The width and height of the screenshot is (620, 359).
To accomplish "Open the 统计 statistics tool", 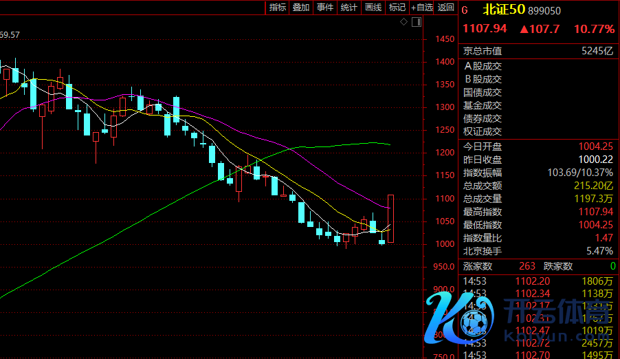I will 349,8.
